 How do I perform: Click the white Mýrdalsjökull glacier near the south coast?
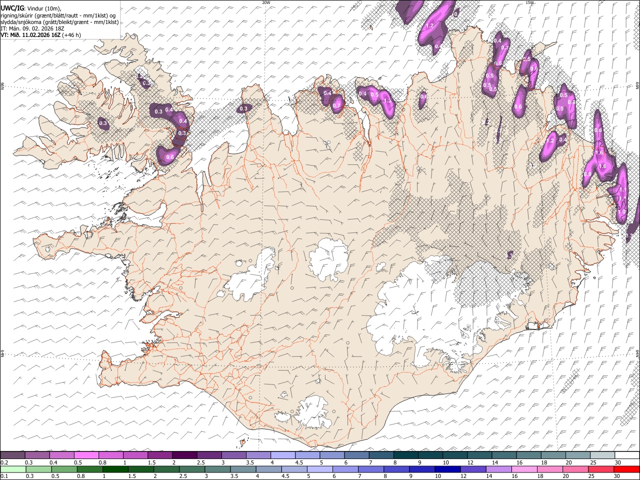point(312,413)
